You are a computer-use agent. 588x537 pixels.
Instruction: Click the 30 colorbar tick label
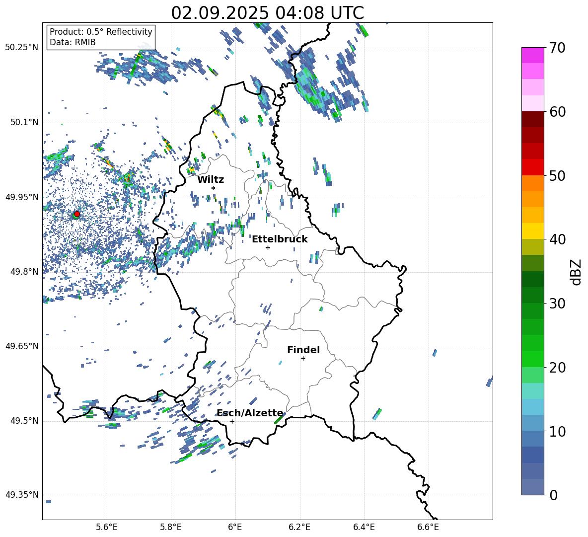pos(557,303)
